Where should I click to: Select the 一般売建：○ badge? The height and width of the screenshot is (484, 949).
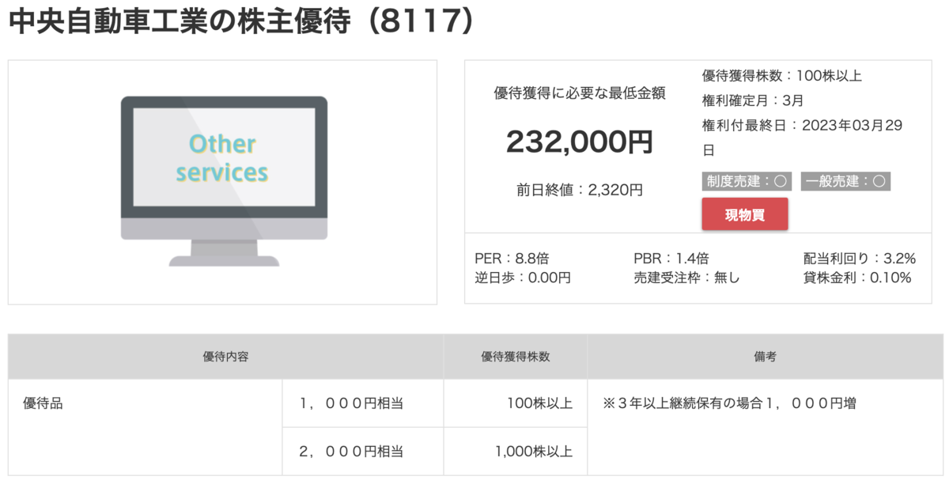coord(845,181)
